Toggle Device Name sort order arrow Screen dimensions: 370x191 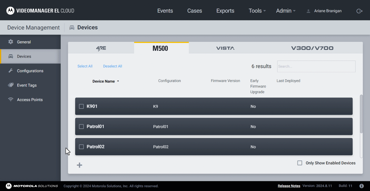(118, 81)
